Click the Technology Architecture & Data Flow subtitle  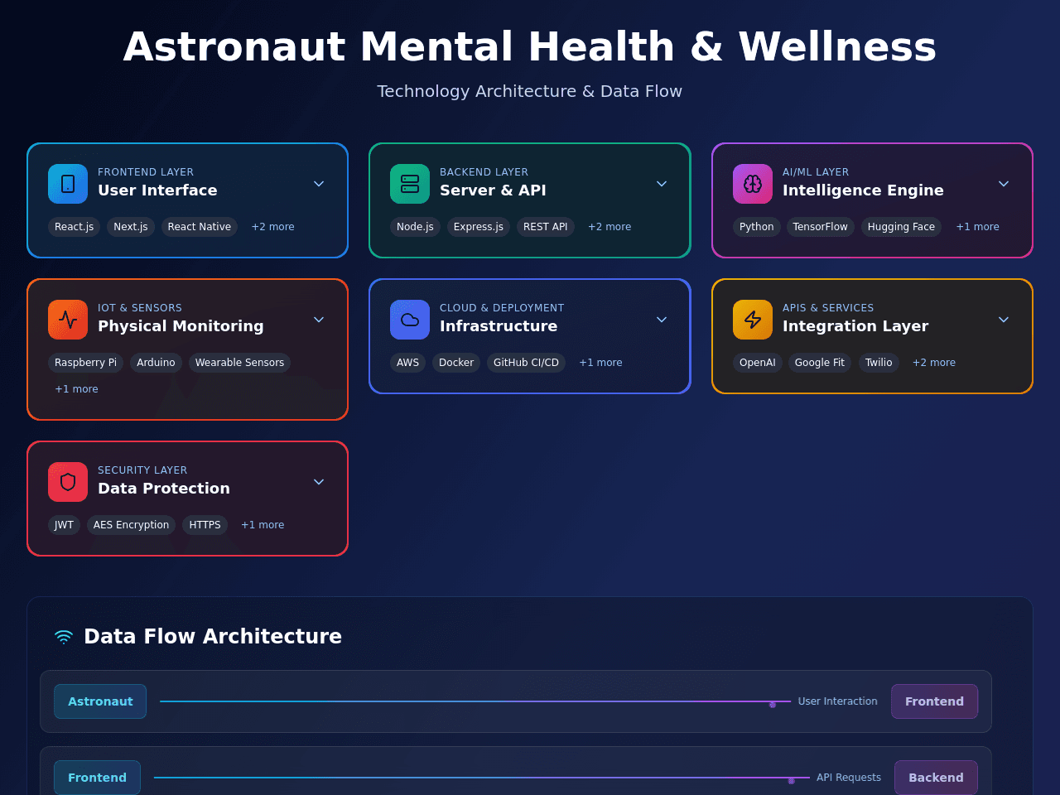[x=530, y=91]
